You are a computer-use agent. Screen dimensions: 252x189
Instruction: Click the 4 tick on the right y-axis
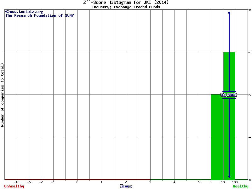[250, 10]
